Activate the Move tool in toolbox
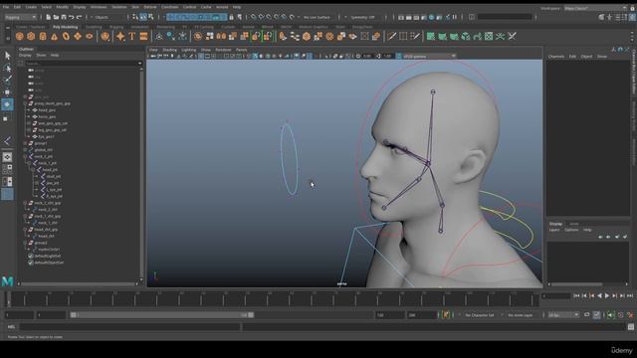Screen dimensions: 637x358 click(7, 92)
